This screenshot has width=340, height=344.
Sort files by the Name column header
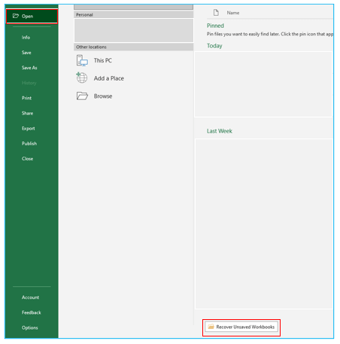tap(233, 13)
